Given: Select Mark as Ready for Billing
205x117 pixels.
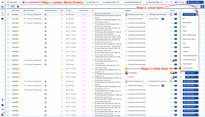Looking at the screenshot, I should (x=190, y=35).
